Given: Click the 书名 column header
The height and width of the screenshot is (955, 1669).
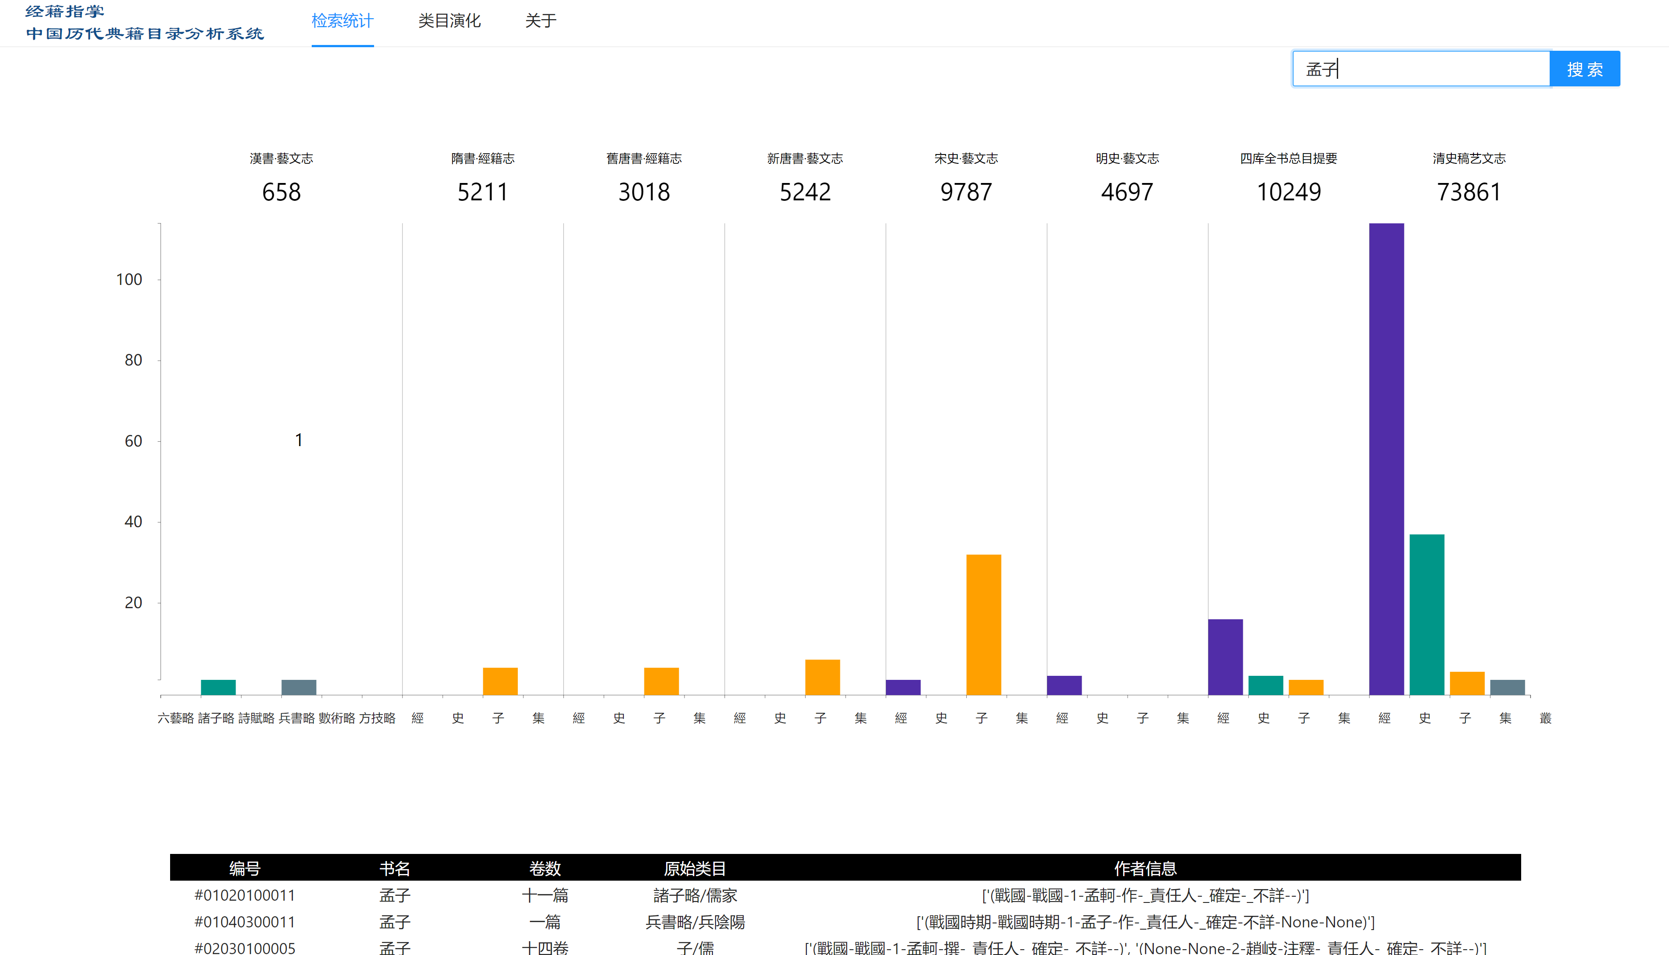Looking at the screenshot, I should click(394, 868).
